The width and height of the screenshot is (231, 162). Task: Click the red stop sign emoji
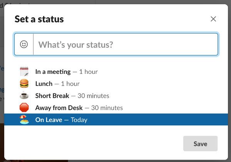point(24,107)
